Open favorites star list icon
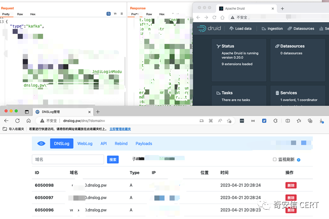Image resolution: width=329 pixels, height=219 pixels. tap(299, 121)
